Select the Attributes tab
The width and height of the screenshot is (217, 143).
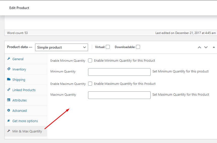(26, 100)
